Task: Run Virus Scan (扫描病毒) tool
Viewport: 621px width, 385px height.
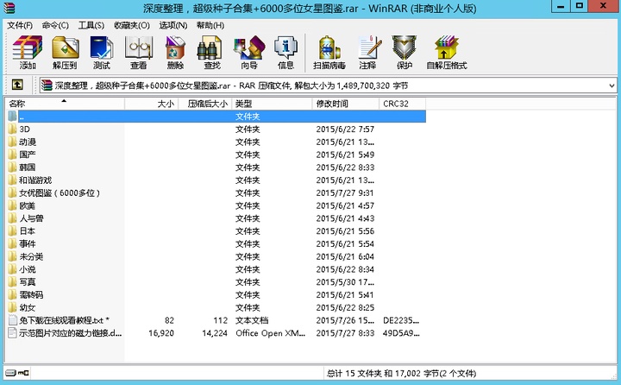Action: point(330,52)
